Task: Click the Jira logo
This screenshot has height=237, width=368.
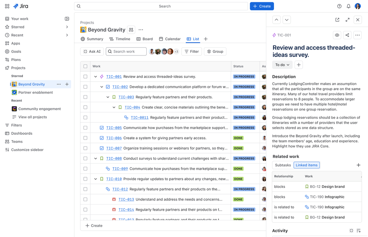Action: [x=21, y=6]
